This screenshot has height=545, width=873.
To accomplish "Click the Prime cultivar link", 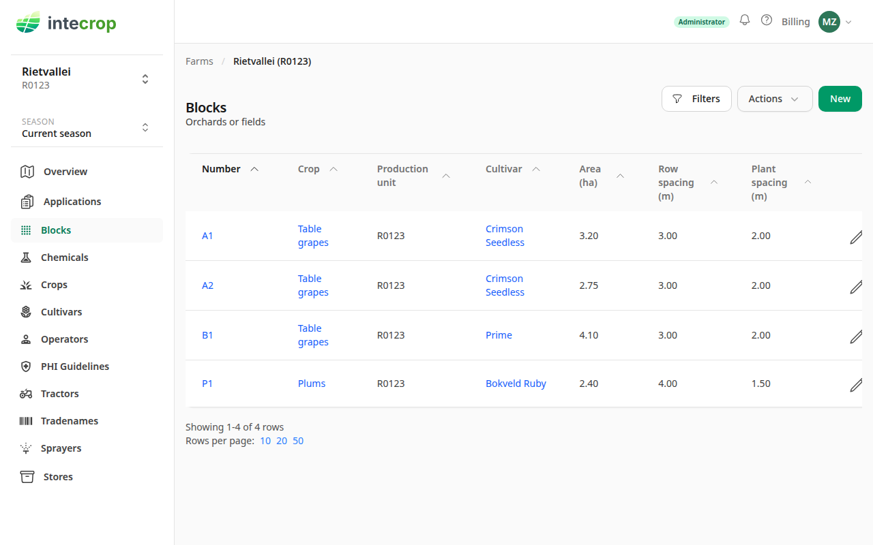I will (x=499, y=335).
